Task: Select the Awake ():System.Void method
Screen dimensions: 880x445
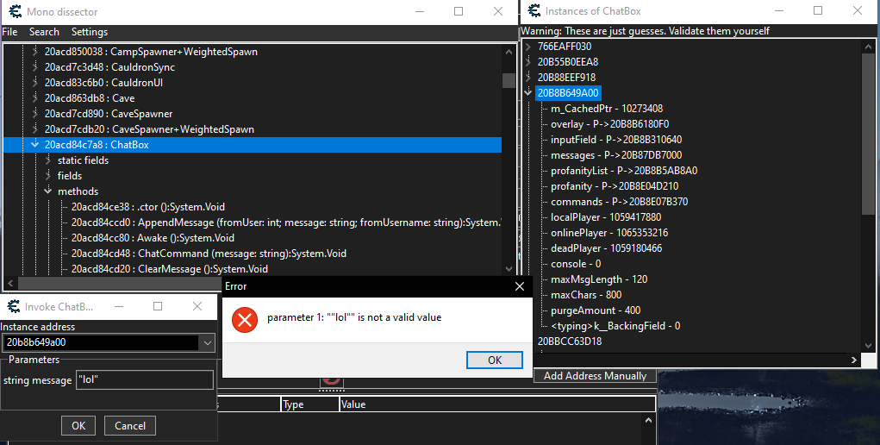Action: click(x=153, y=238)
